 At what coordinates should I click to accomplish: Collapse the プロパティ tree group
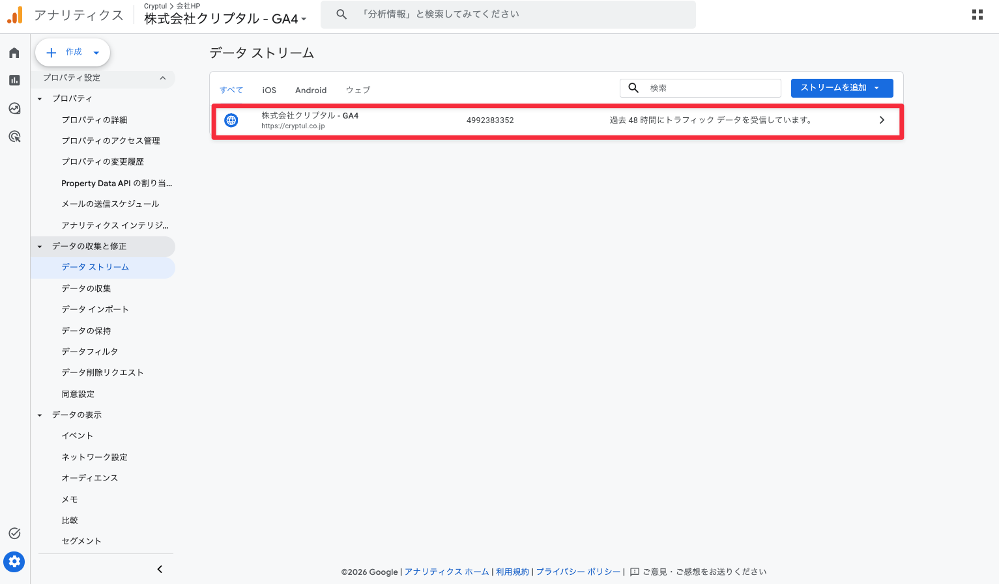click(40, 99)
